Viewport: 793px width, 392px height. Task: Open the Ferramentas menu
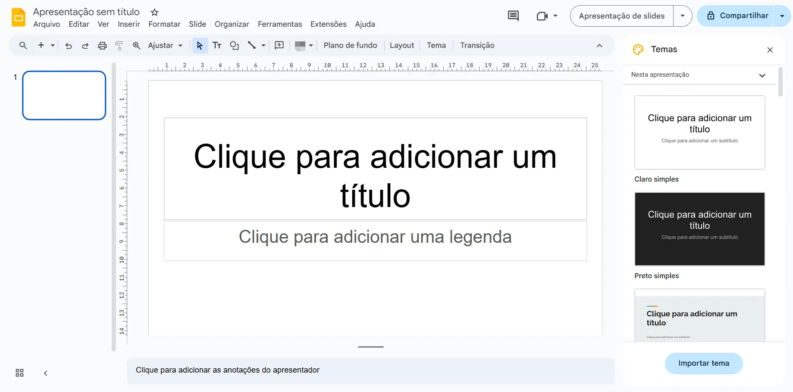pyautogui.click(x=279, y=24)
